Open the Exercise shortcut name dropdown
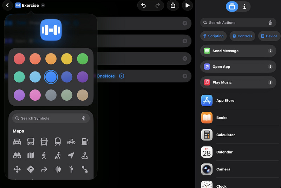Screen dimensions: 281x188 pyautogui.click(x=43, y=5)
